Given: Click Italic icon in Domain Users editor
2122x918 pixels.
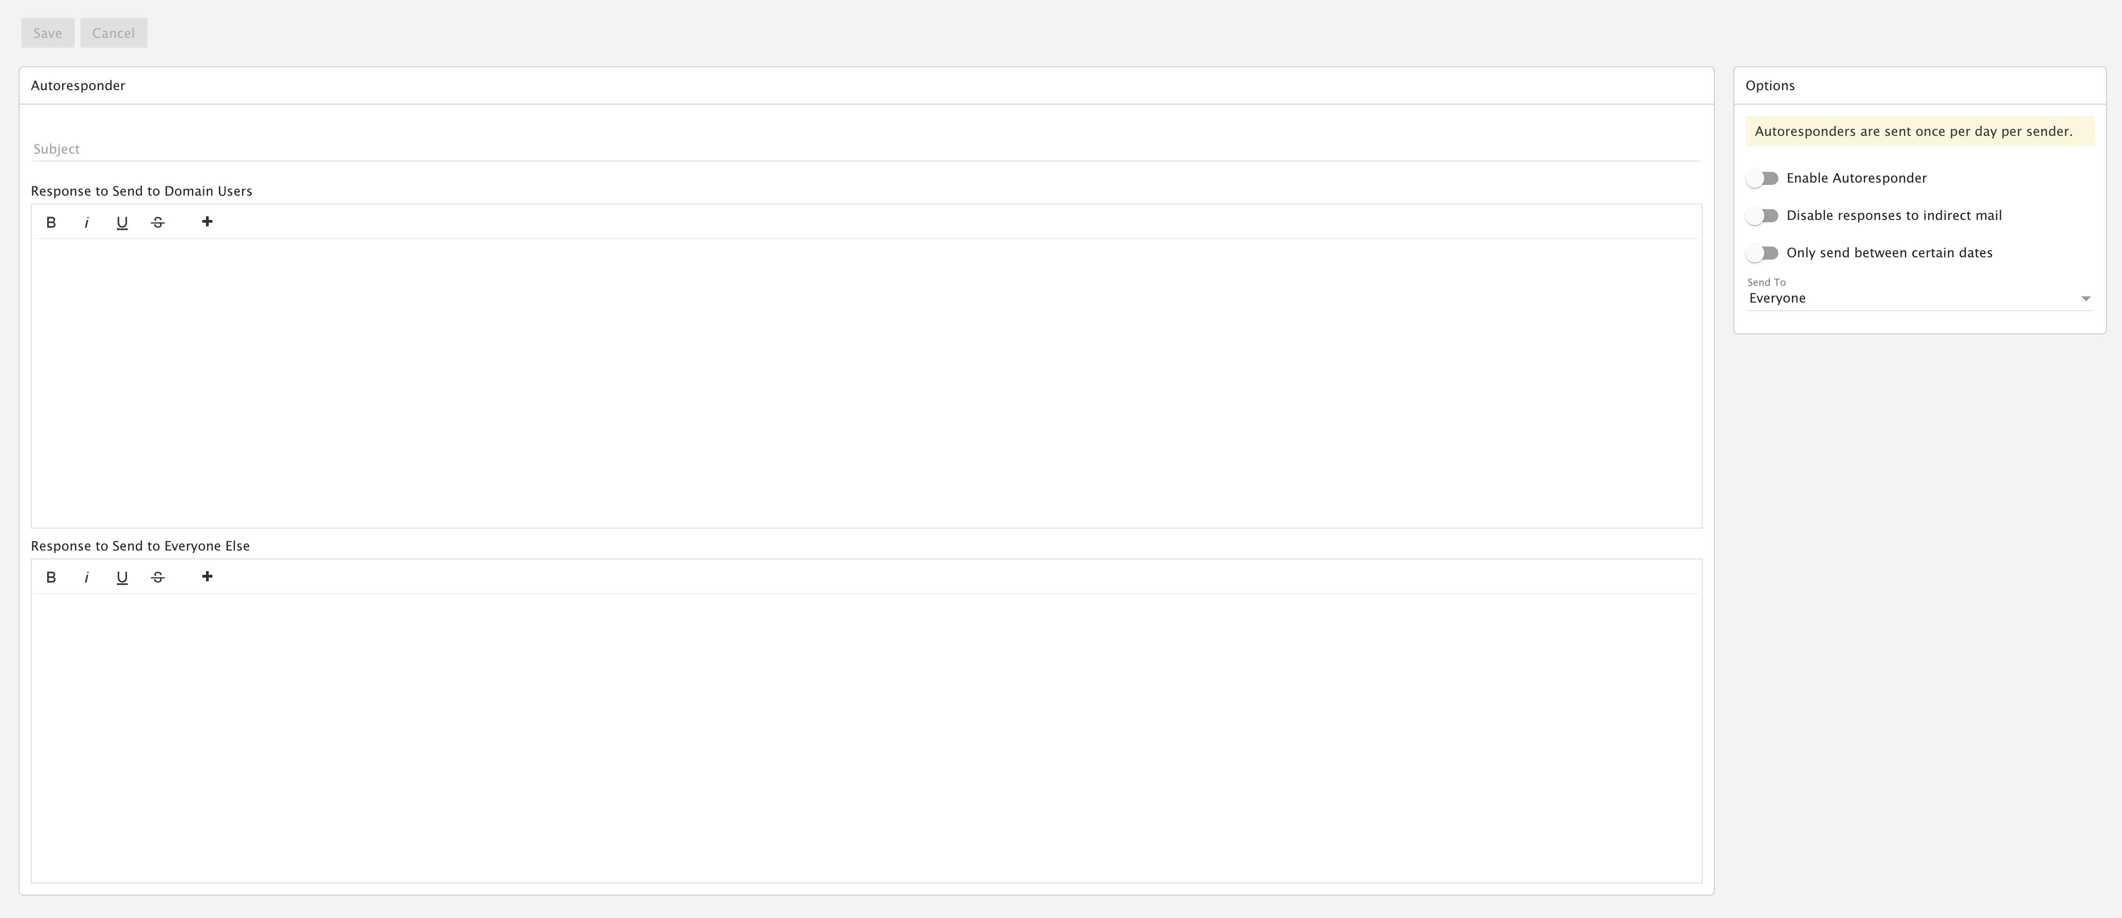Looking at the screenshot, I should point(86,222).
